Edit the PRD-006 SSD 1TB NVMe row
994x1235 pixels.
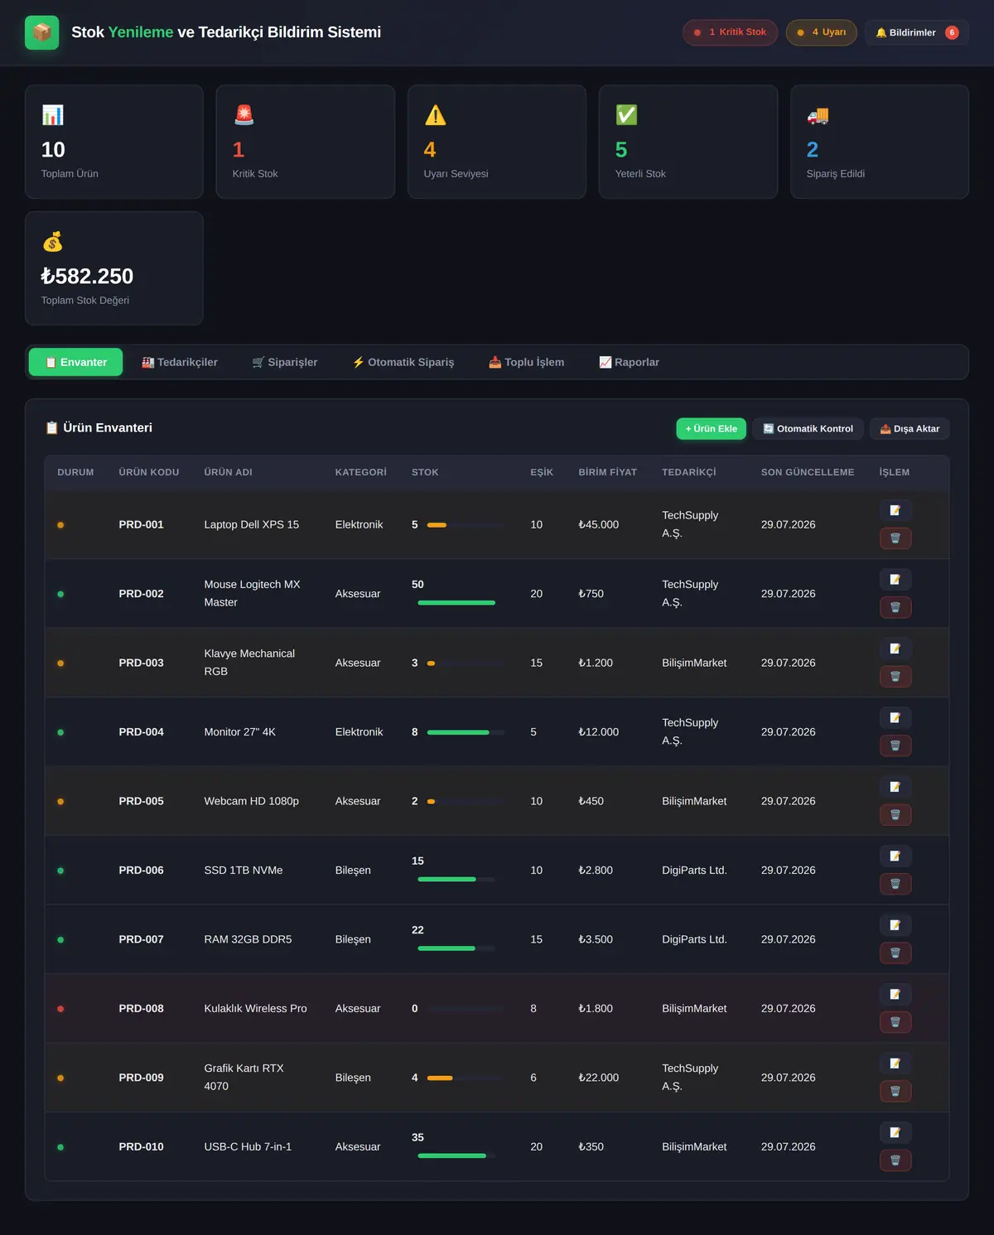tap(895, 856)
